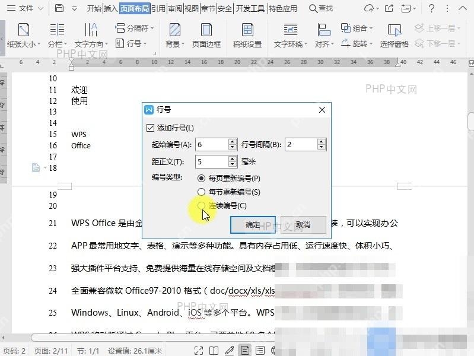Click the 行号间隔 input field
The width and height of the screenshot is (474, 356).
click(301, 145)
